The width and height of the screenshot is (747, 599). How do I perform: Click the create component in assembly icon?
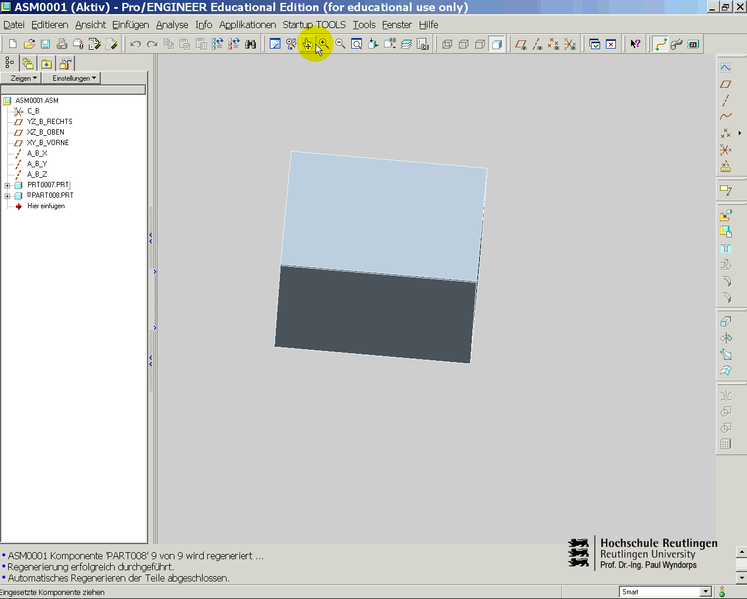pyautogui.click(x=726, y=232)
